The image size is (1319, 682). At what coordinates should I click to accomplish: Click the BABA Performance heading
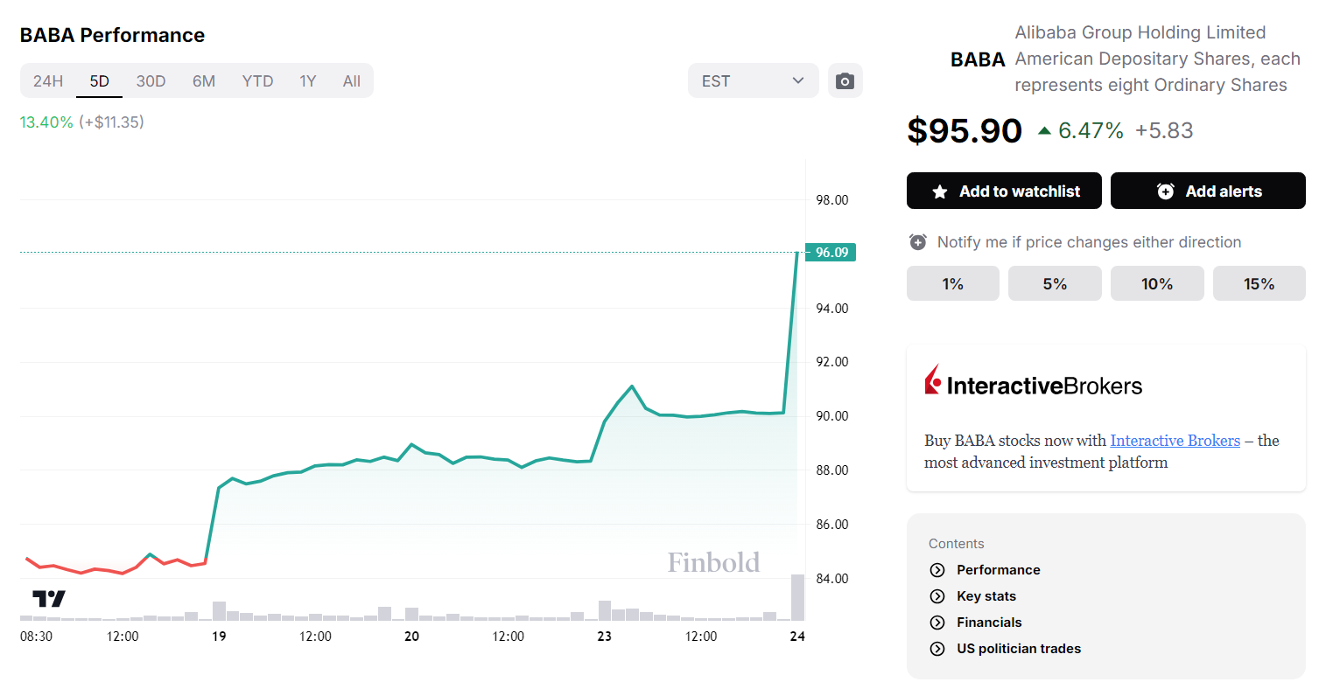112,35
